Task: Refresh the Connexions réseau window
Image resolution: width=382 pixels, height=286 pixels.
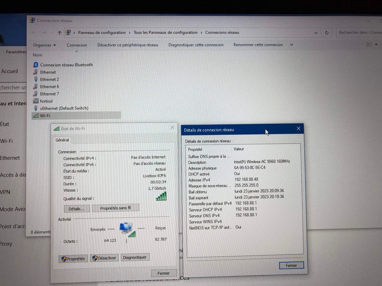Action: 327,32
